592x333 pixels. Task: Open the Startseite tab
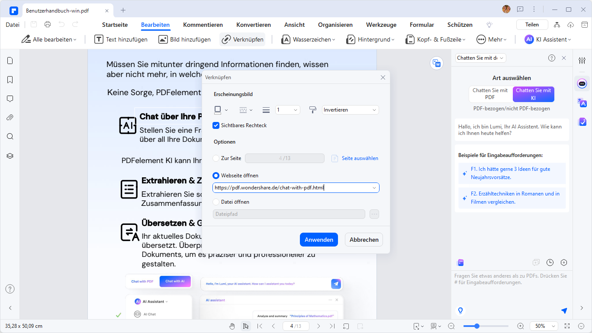[x=115, y=25]
